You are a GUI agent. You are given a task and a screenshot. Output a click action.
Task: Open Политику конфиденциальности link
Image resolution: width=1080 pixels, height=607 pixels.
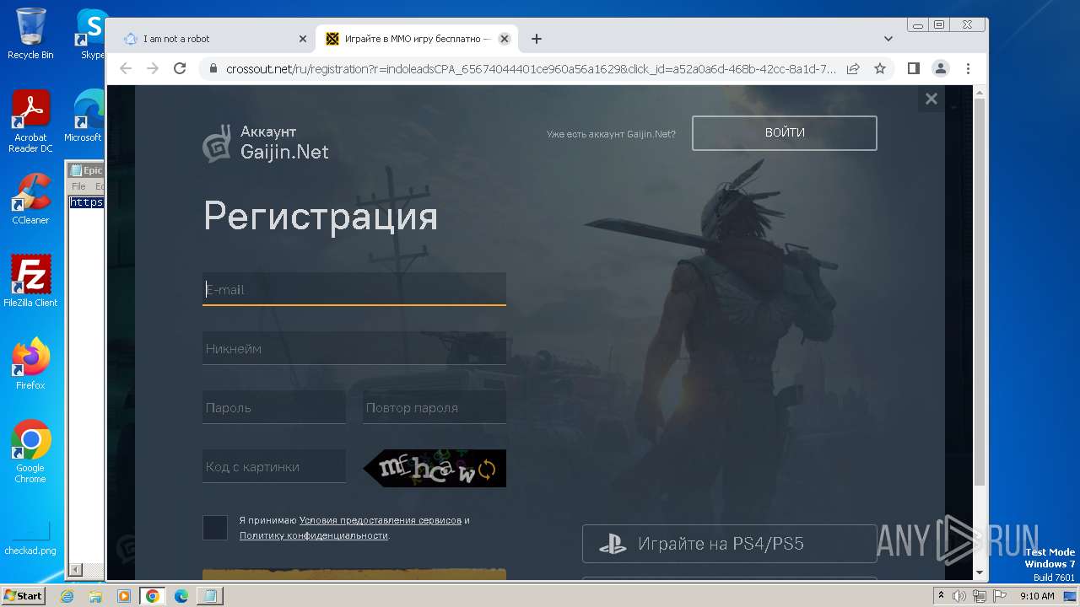coord(314,535)
